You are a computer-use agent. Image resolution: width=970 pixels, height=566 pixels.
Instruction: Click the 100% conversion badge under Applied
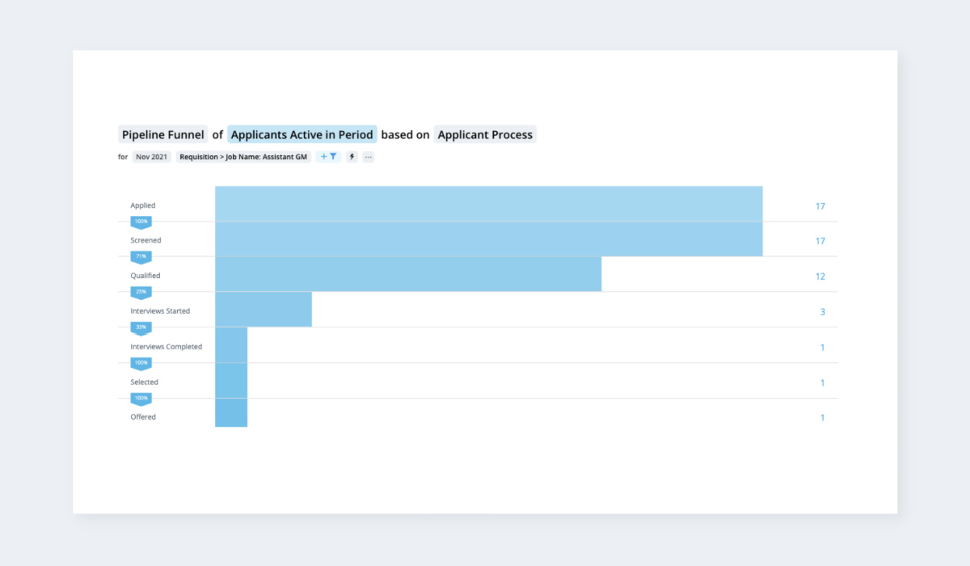pos(141,222)
